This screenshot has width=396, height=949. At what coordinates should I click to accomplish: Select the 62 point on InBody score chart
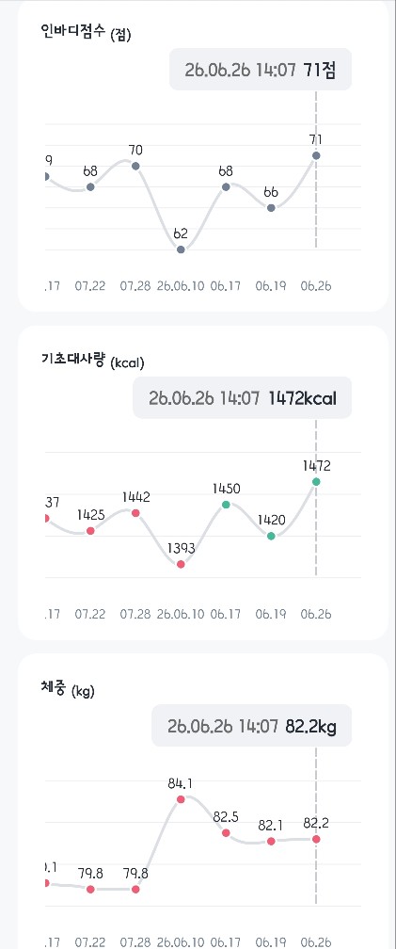(x=181, y=249)
